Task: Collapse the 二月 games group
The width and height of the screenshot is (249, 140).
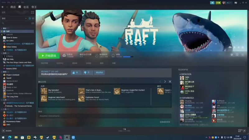Action: tap(2, 110)
